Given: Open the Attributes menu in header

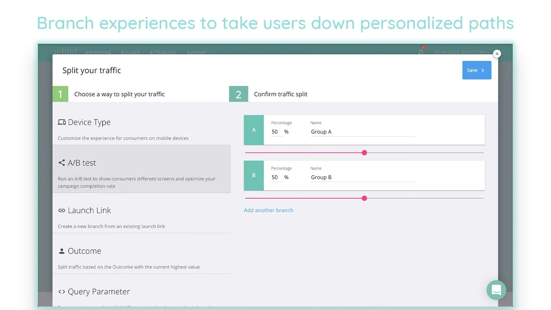Looking at the screenshot, I should pyautogui.click(x=163, y=53).
